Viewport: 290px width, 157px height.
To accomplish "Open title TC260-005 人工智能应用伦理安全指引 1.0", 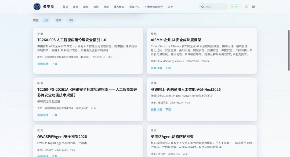I will [72, 40].
